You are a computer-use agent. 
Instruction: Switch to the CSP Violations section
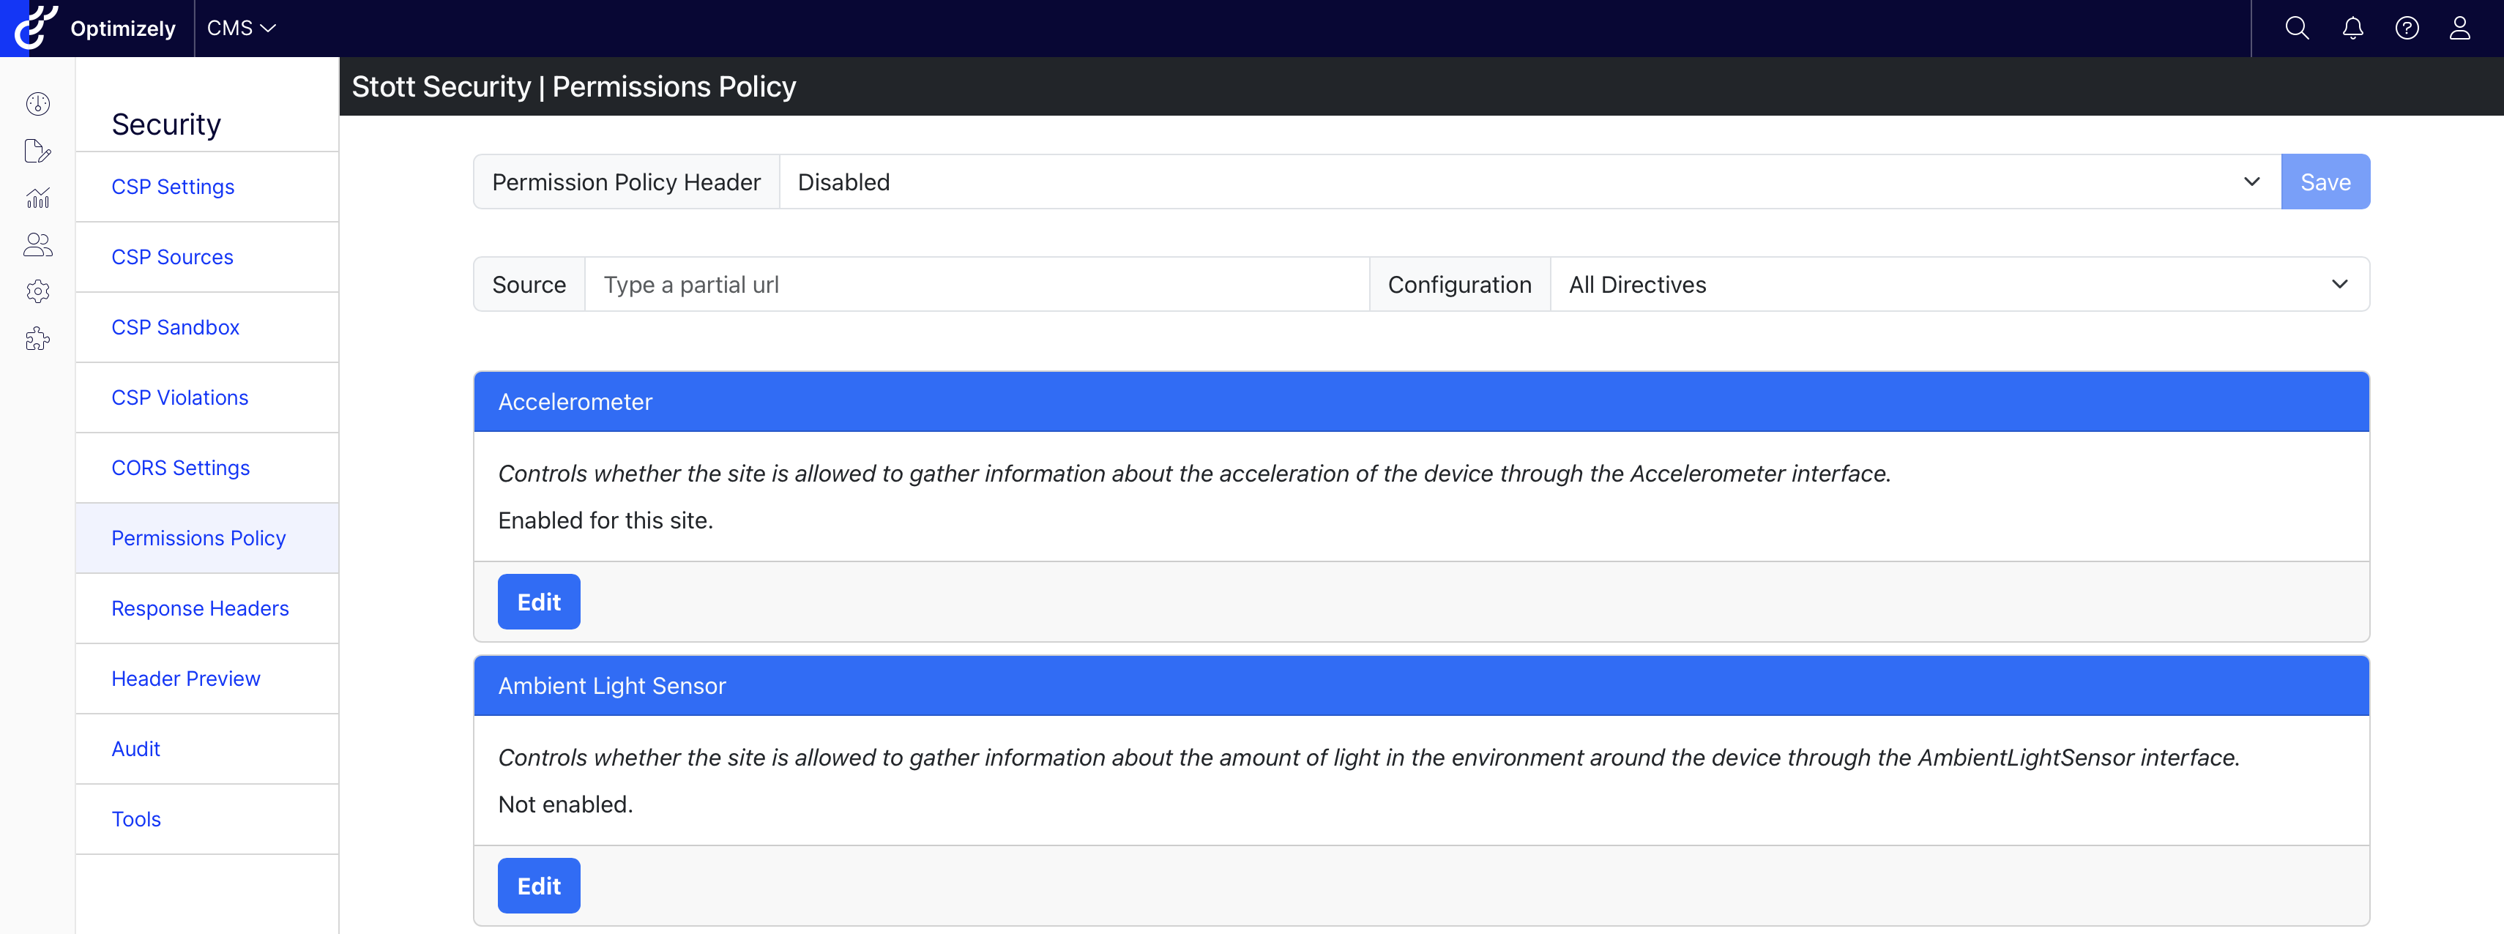click(180, 397)
